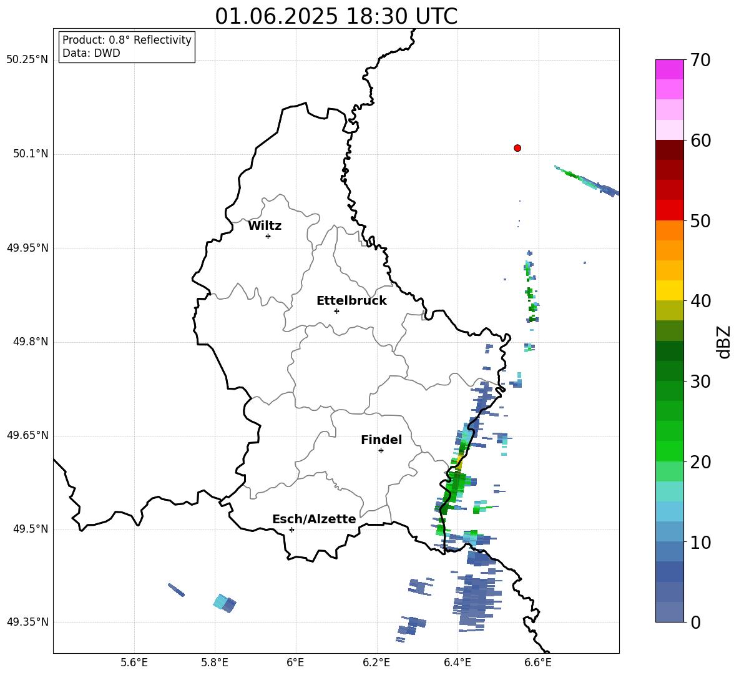Click the Data: DWD text
Image resolution: width=739 pixels, height=675 pixels.
point(91,53)
